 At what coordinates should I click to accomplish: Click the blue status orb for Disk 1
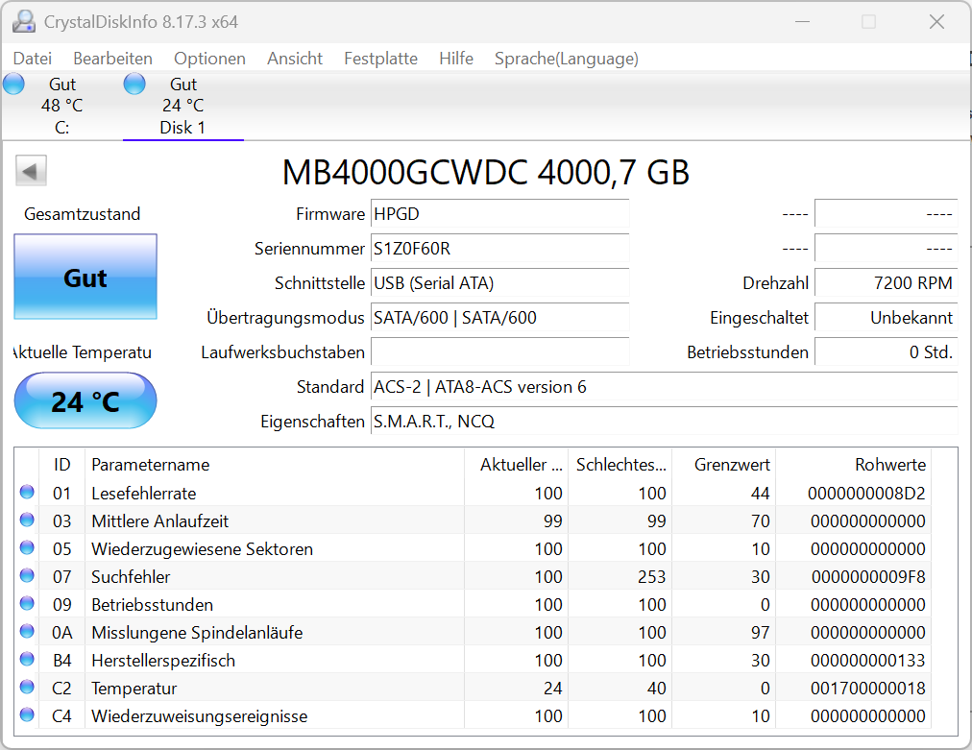tap(134, 84)
